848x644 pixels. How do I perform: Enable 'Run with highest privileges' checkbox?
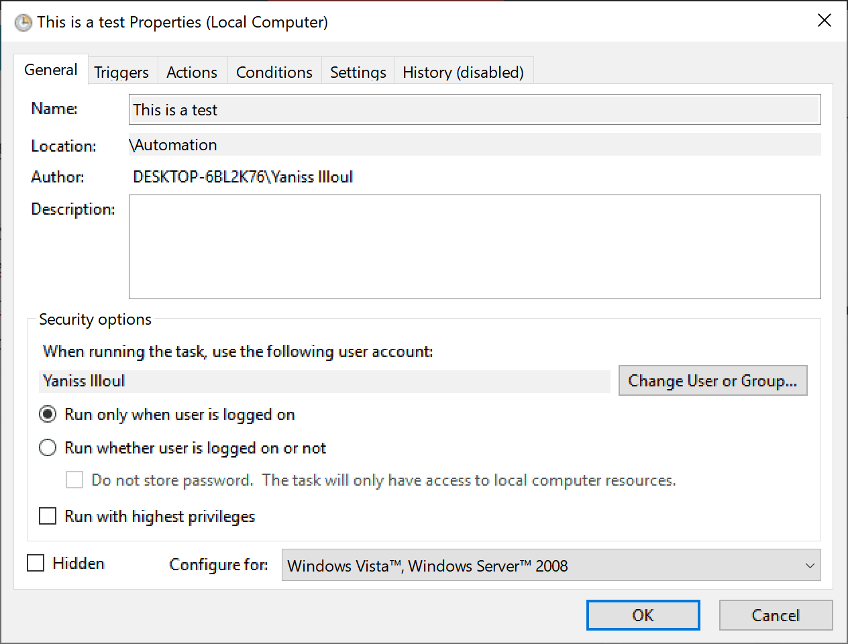[x=48, y=516]
